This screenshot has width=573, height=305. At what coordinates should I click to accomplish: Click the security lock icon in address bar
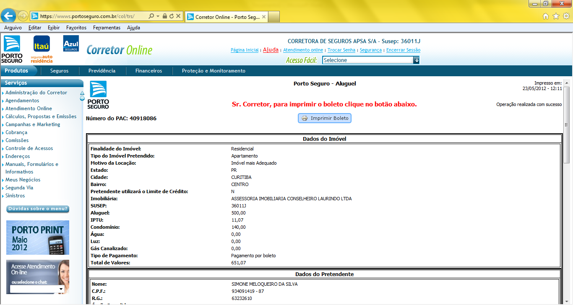pos(165,16)
